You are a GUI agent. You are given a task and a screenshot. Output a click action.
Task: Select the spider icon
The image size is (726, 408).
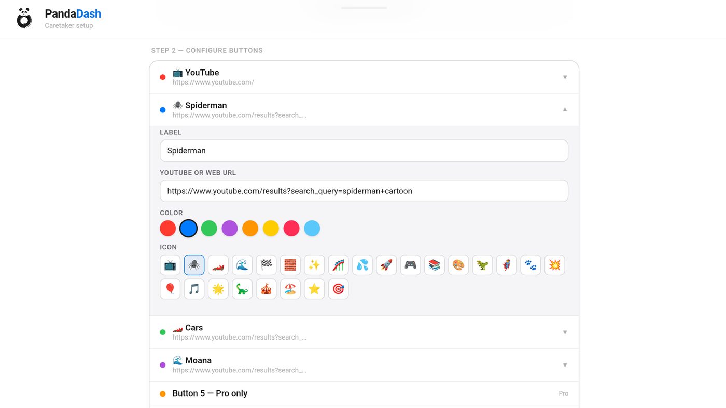click(x=194, y=265)
